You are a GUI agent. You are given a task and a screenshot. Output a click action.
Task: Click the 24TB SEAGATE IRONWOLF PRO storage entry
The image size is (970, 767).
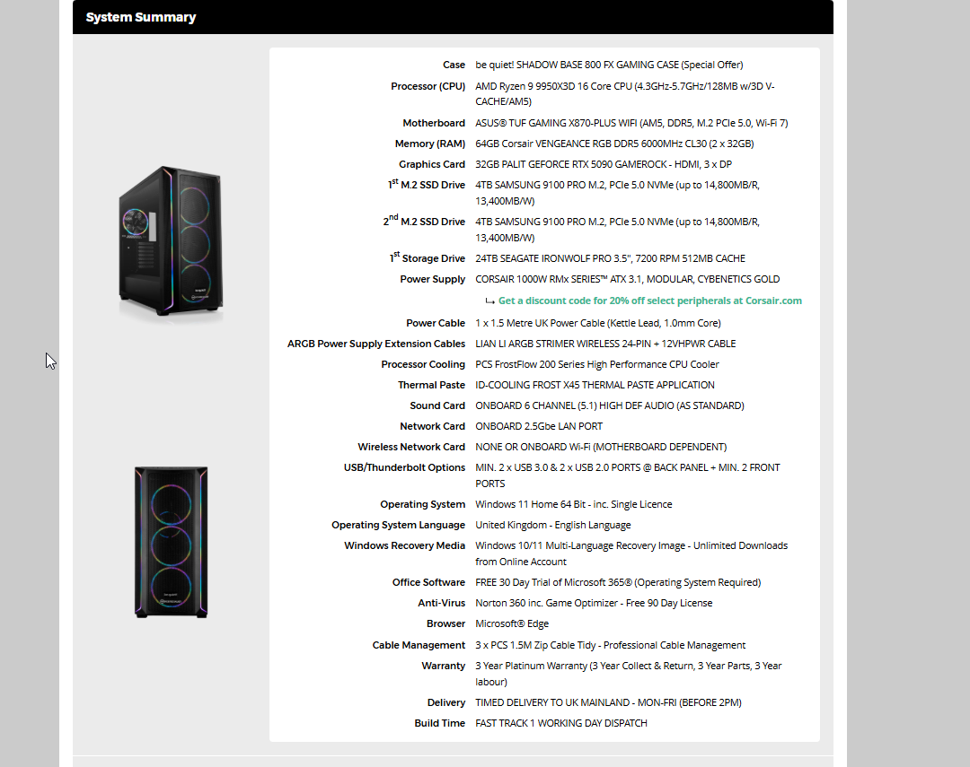(x=610, y=258)
